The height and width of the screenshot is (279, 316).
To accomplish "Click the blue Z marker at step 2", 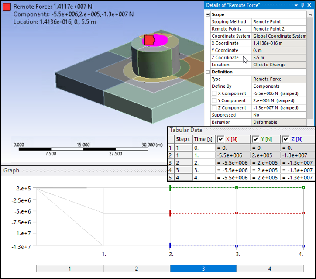I will coord(170,245).
